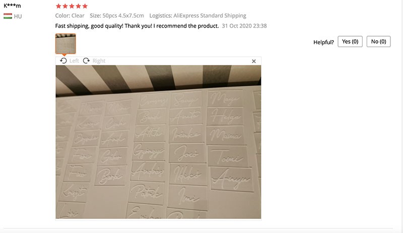Click the 'Size: 50pcs 4.5x7.5cm' text
This screenshot has width=403, height=233.
[x=117, y=16]
